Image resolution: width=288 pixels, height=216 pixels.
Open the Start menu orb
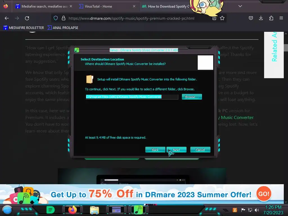(x=7, y=210)
